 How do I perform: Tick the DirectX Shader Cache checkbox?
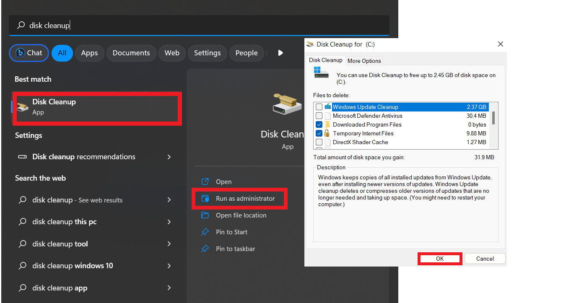[319, 142]
